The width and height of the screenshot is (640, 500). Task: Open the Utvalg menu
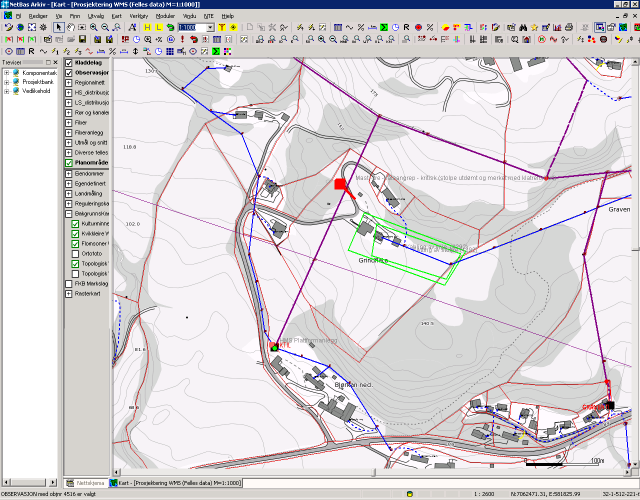pyautogui.click(x=96, y=16)
